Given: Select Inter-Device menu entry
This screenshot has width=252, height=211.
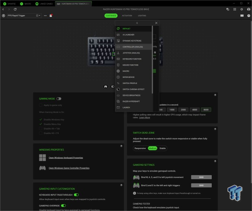Looking at the screenshot, I should (134, 77).
